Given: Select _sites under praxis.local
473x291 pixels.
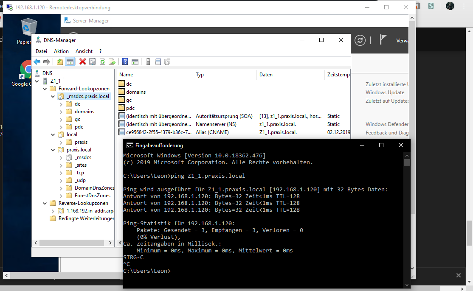Looking at the screenshot, I should pyautogui.click(x=81, y=165).
